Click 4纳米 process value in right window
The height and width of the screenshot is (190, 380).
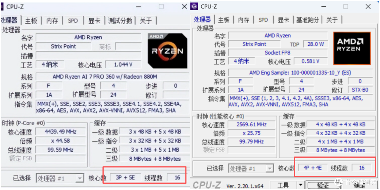[x=241, y=61]
